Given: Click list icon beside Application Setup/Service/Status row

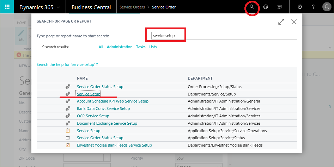Looking at the screenshot, I should point(68,138).
